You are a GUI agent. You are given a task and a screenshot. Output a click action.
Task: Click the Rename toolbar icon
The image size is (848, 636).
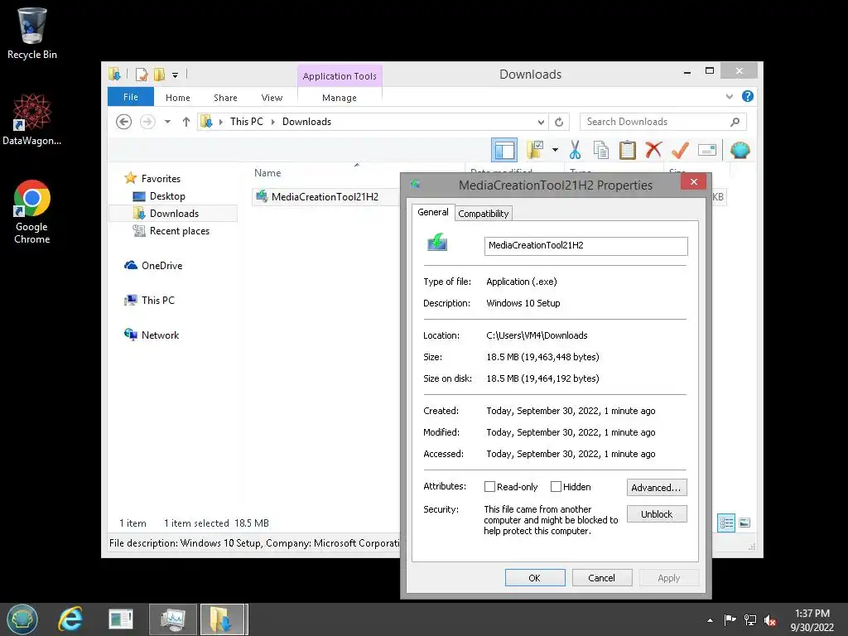click(707, 150)
